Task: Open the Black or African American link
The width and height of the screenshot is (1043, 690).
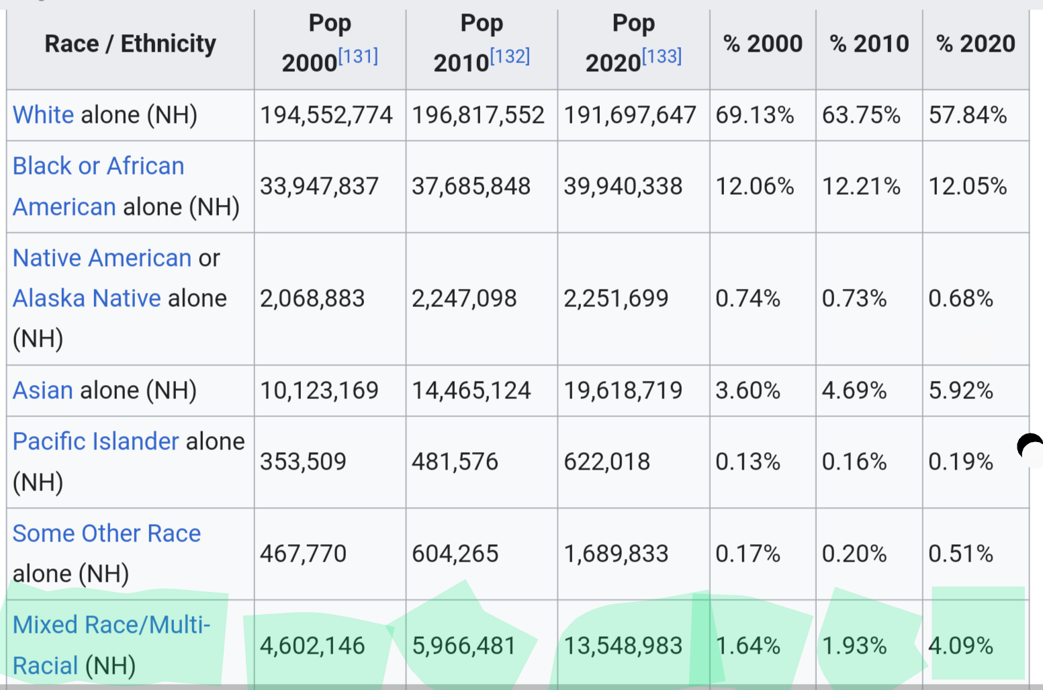Action: 98,186
